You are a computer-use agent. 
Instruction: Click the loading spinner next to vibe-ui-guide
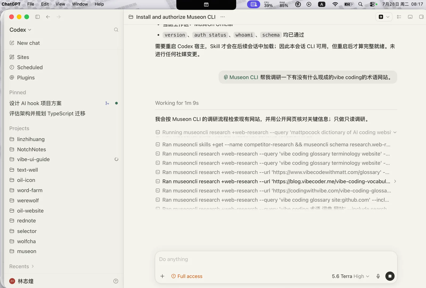pyautogui.click(x=116, y=159)
